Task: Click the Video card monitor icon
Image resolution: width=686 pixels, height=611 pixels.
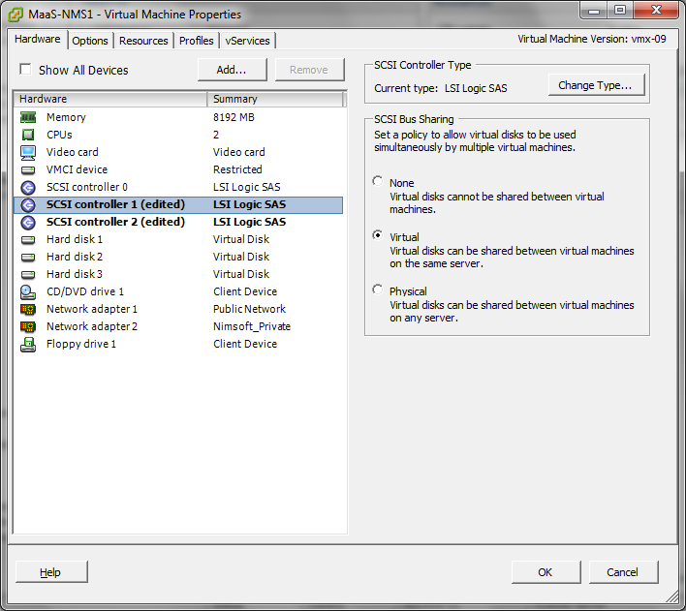Action: click(x=28, y=152)
